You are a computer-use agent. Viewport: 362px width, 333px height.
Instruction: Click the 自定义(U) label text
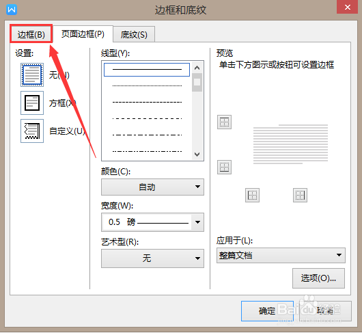(67, 131)
